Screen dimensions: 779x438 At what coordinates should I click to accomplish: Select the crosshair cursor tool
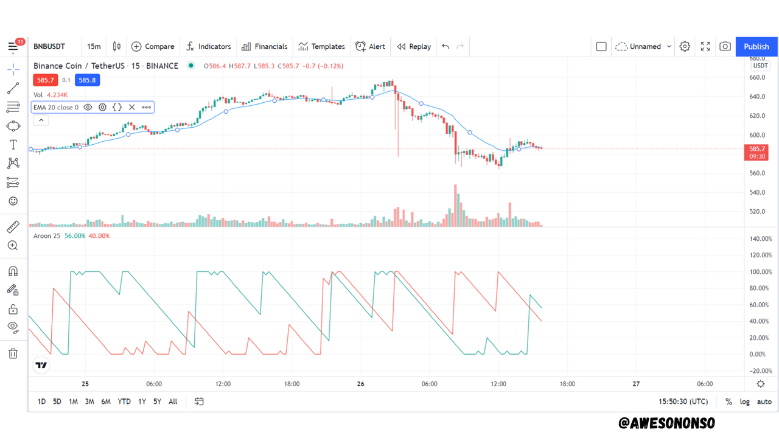pyautogui.click(x=13, y=69)
